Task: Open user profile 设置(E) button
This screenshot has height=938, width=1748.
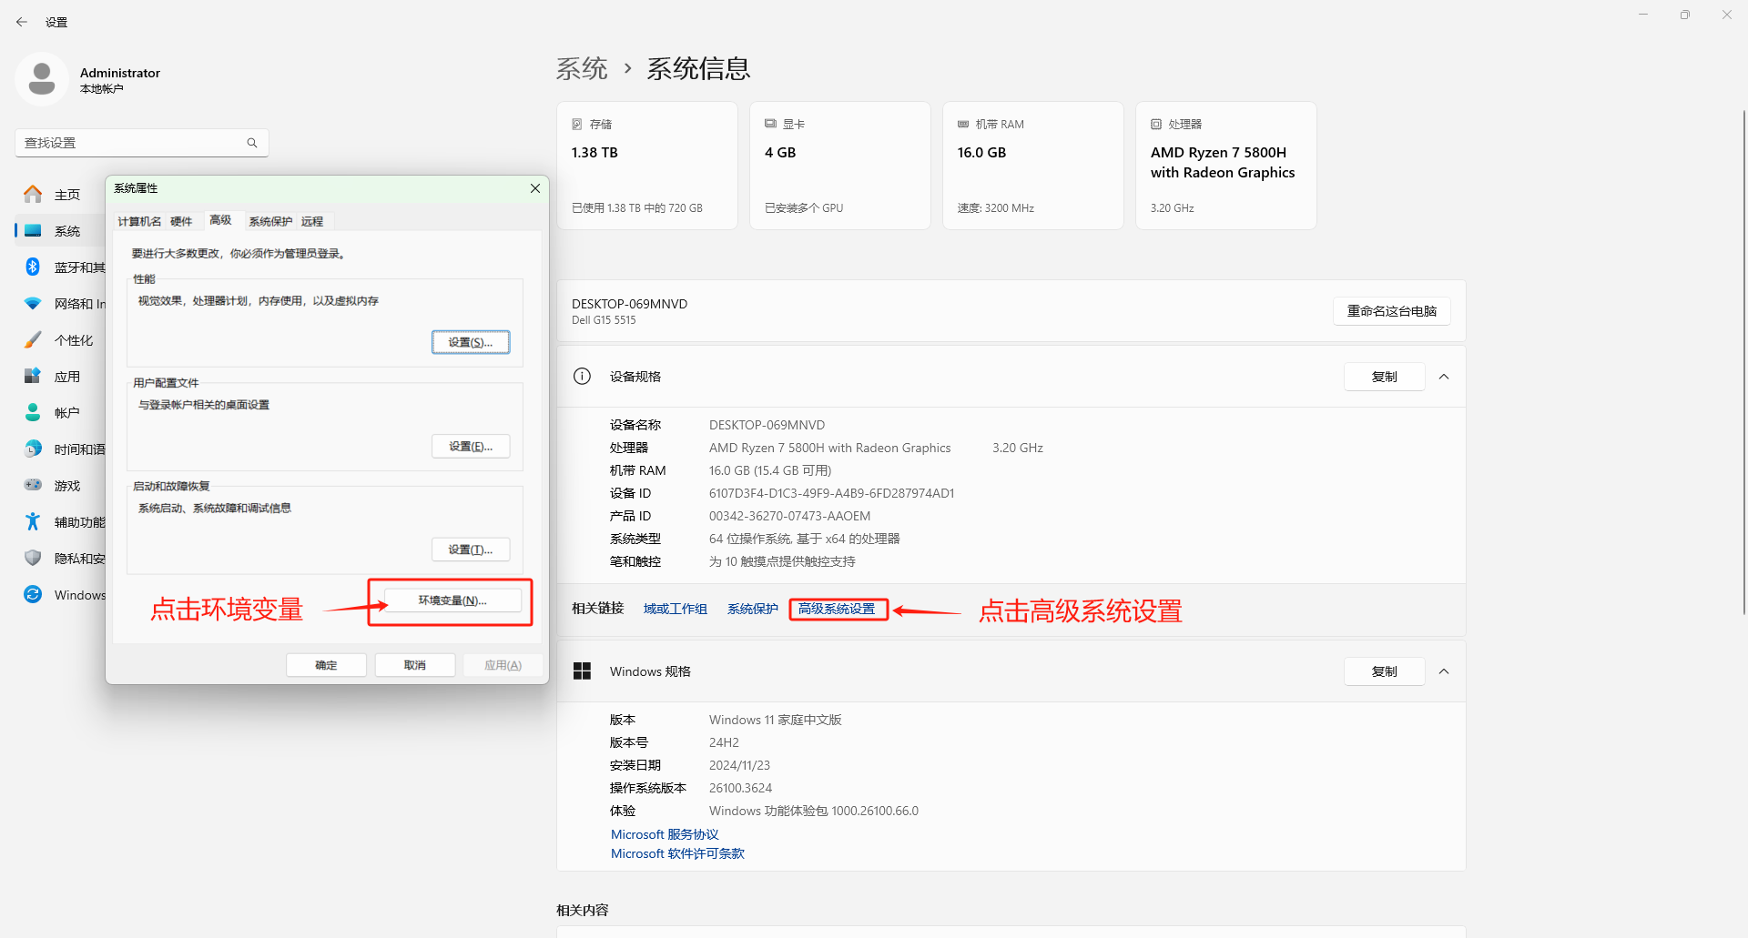Action: coord(471,446)
